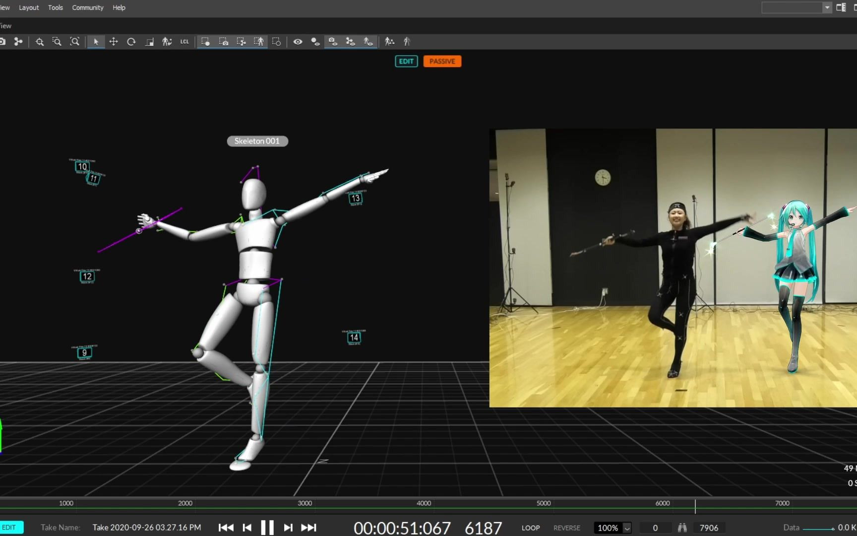Click the last toolbar skeleton bones icon
The height and width of the screenshot is (536, 857).
point(407,42)
